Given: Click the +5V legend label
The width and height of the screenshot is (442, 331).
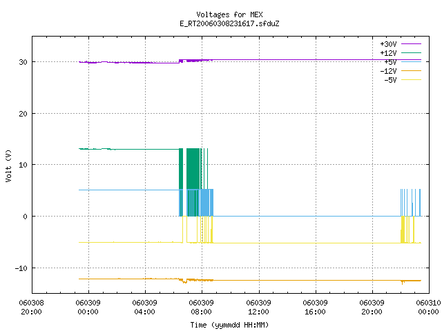Looking at the screenshot, I should coord(390,62).
